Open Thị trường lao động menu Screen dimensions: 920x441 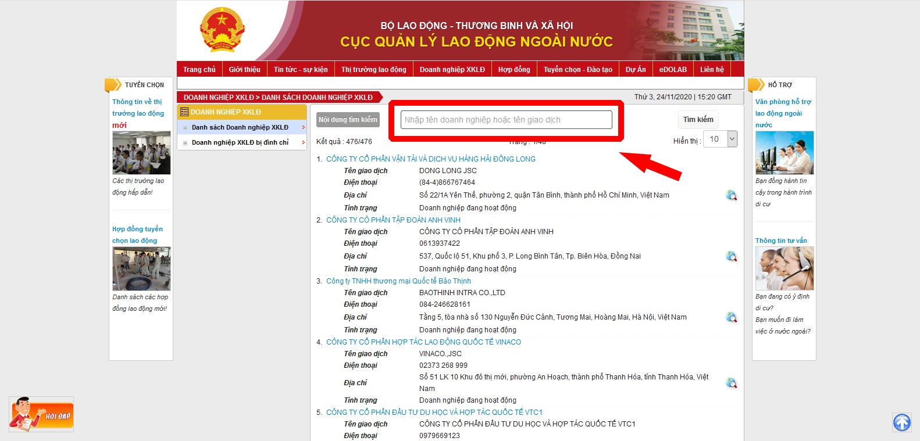tap(374, 69)
